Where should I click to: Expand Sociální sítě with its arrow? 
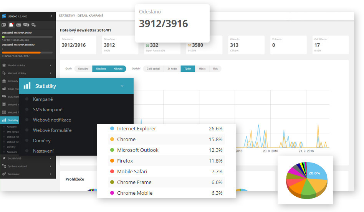50,158
